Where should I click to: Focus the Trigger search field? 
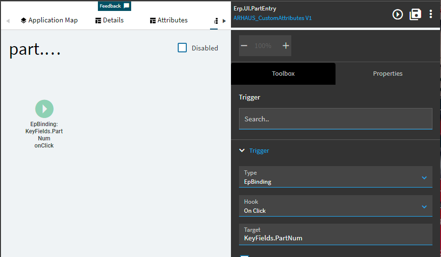(x=336, y=119)
